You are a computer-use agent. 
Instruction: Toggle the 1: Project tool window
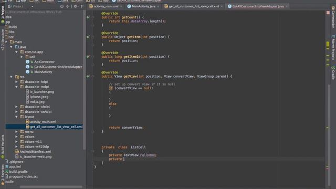3,15
